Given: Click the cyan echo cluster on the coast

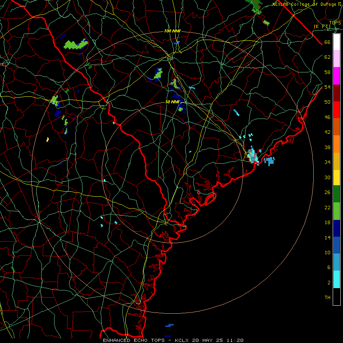Looking at the screenshot, I should point(253,155).
